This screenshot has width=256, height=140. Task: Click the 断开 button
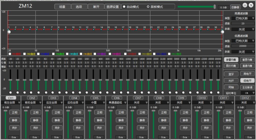[x=96, y=7]
